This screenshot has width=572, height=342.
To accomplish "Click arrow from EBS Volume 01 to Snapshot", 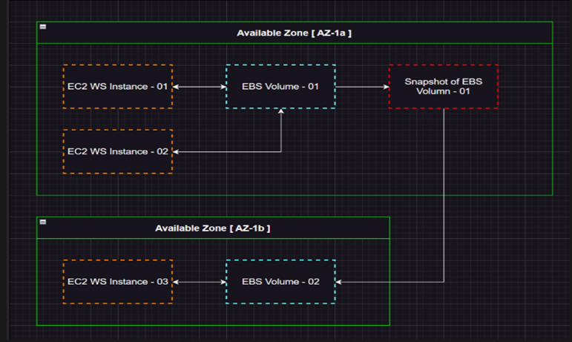I will [x=362, y=87].
